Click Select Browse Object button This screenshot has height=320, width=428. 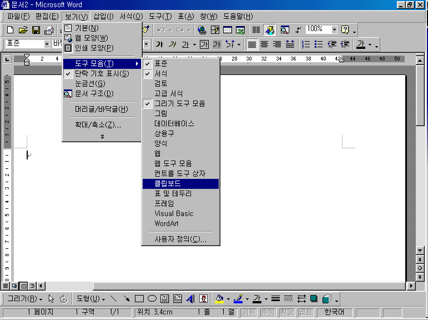click(420, 268)
